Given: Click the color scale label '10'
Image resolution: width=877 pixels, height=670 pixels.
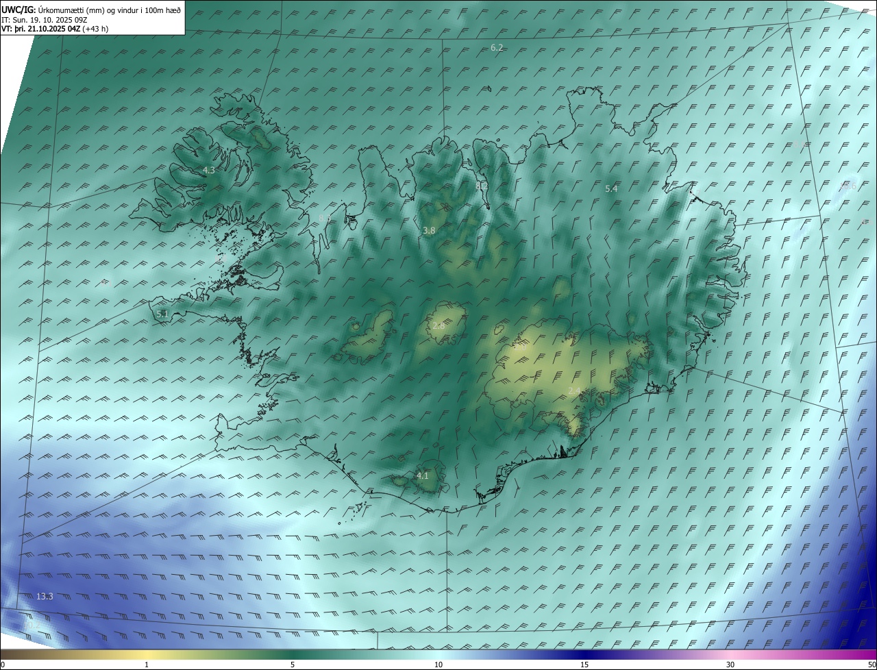Looking at the screenshot, I should pos(438,665).
